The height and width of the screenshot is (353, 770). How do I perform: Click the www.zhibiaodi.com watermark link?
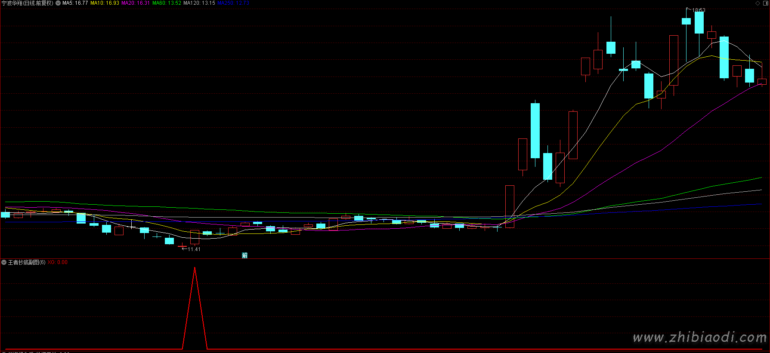coord(699,338)
